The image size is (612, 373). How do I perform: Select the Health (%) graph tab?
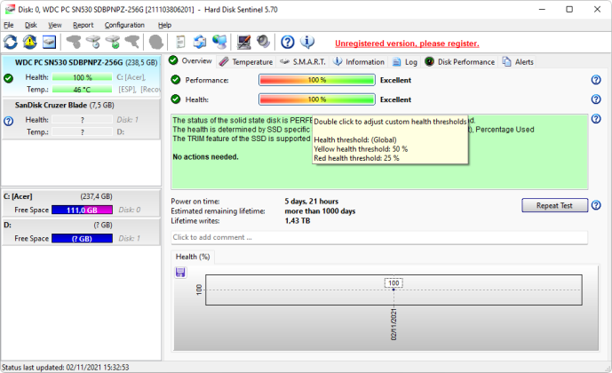193,257
